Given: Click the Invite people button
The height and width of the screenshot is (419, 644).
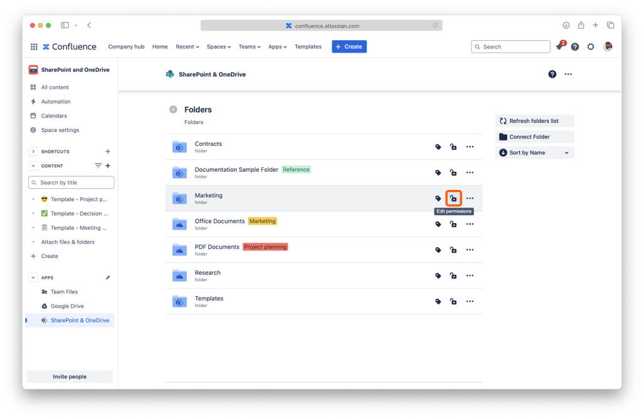Looking at the screenshot, I should coord(69,377).
